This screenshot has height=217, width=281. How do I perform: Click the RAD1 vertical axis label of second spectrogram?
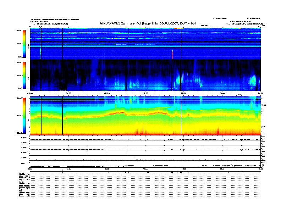point(28,78)
